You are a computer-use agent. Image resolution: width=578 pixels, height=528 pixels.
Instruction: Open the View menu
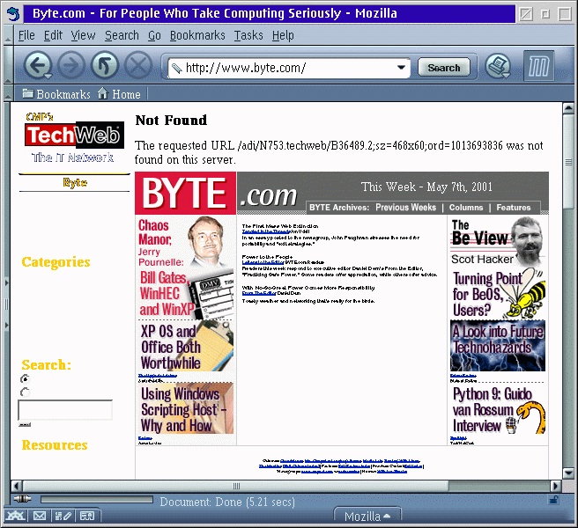(x=84, y=35)
